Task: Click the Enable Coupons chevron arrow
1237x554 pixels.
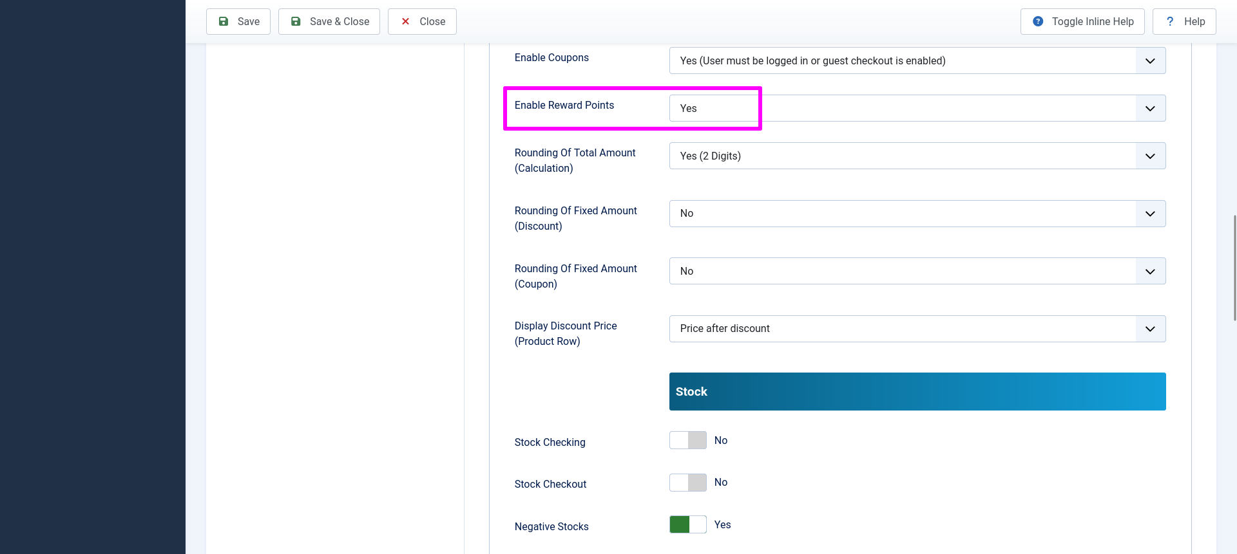Action: point(1150,60)
